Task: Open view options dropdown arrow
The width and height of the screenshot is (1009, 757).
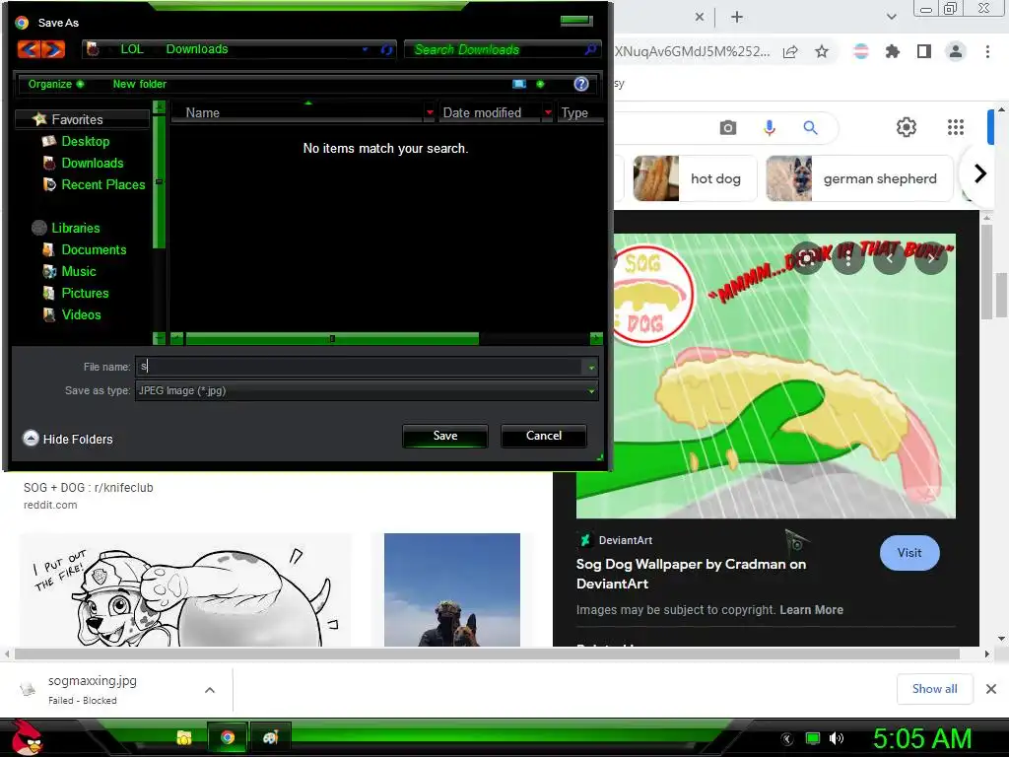Action: [540, 84]
